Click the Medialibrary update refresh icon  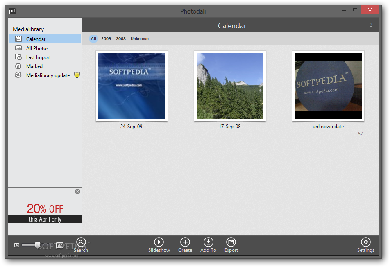click(18, 75)
